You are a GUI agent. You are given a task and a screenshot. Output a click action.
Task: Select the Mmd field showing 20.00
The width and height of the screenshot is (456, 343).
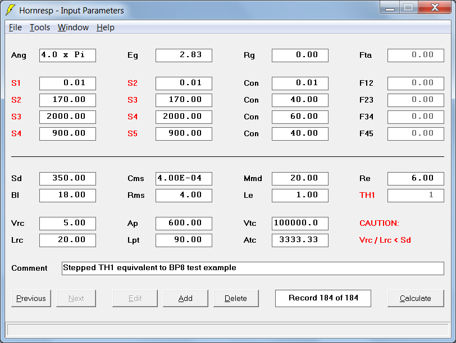[300, 179]
